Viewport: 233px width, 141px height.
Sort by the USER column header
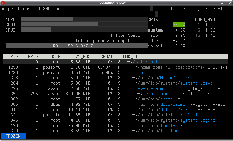(56, 56)
